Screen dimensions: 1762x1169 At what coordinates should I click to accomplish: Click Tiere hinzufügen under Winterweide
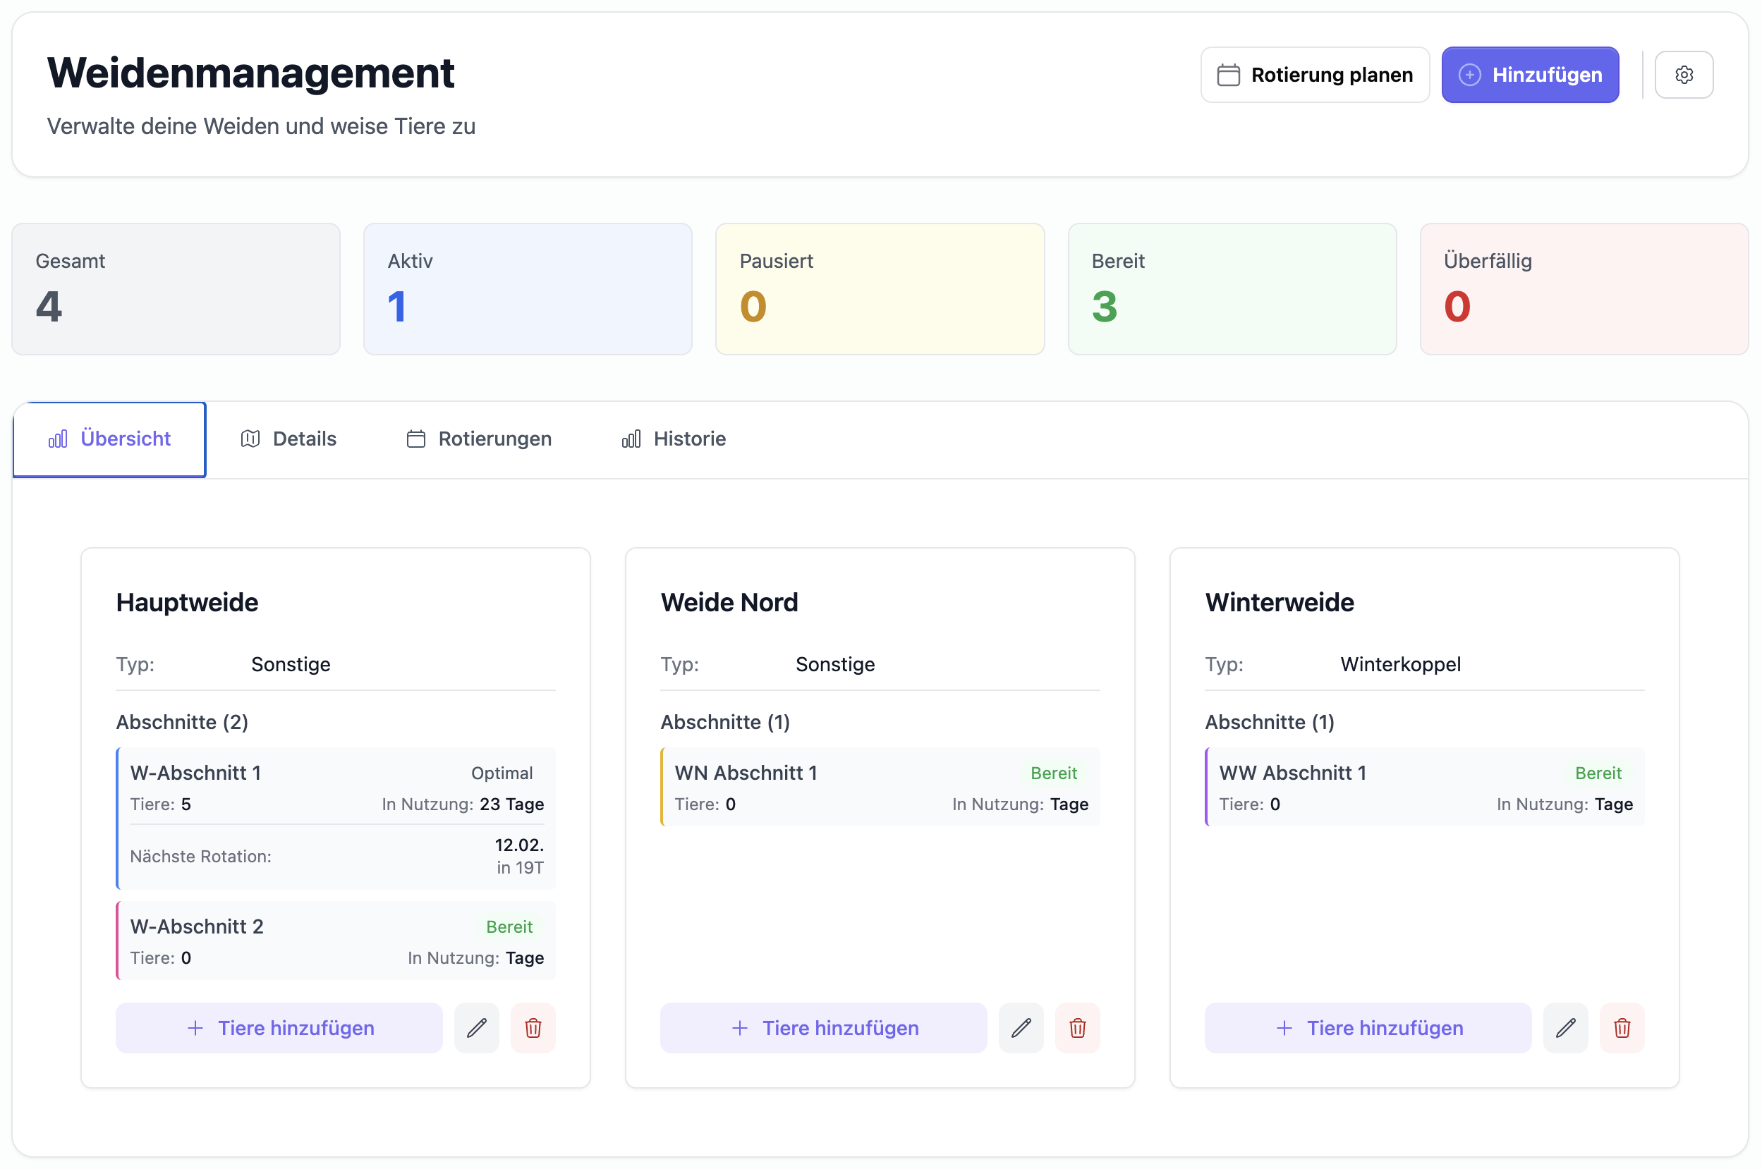click(1368, 1028)
